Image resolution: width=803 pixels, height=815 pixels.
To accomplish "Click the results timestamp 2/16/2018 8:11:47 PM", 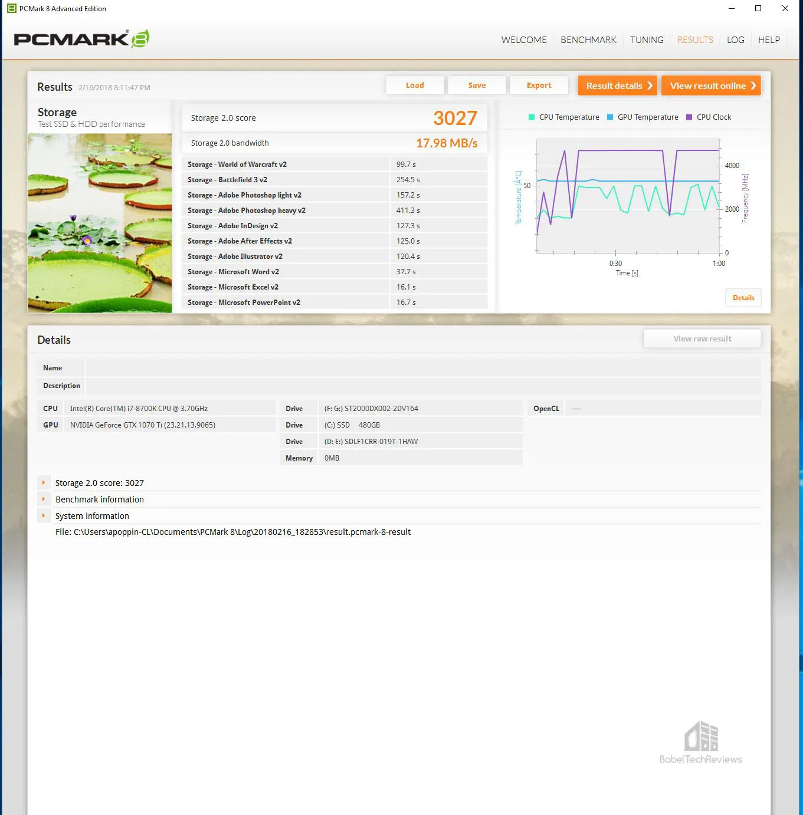I will tap(114, 88).
